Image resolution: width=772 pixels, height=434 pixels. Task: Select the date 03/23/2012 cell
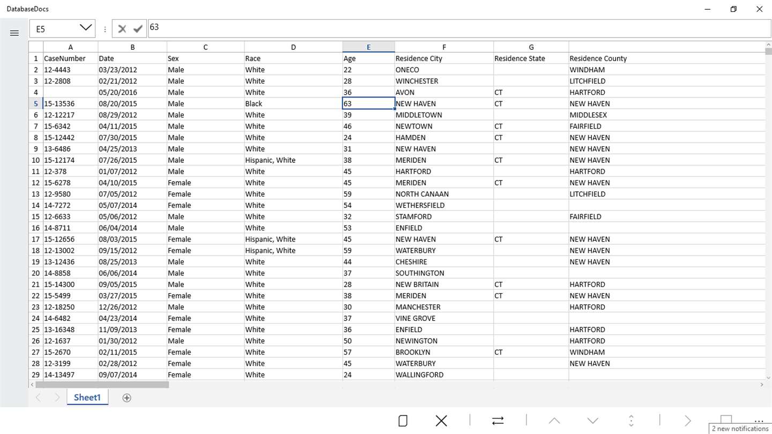tap(132, 70)
